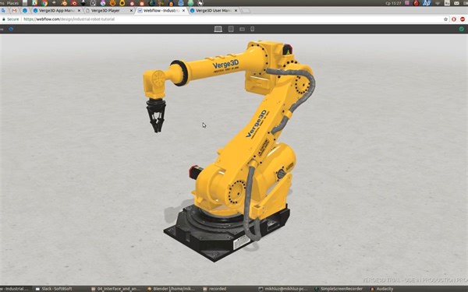Switch to Slack - Soft8Soft window in taskbar
Viewport: 468px width, 292px height.
tap(54, 289)
